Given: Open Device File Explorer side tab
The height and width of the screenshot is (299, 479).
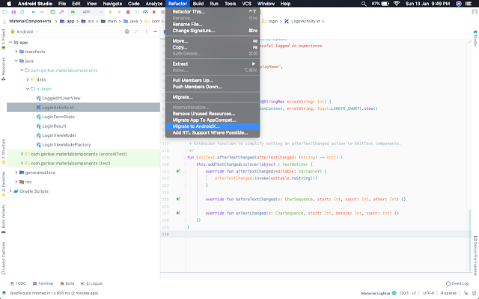Looking at the screenshot, I should (475, 256).
